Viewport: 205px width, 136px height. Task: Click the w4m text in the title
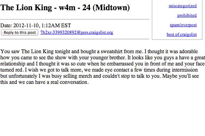pyautogui.click(x=67, y=7)
